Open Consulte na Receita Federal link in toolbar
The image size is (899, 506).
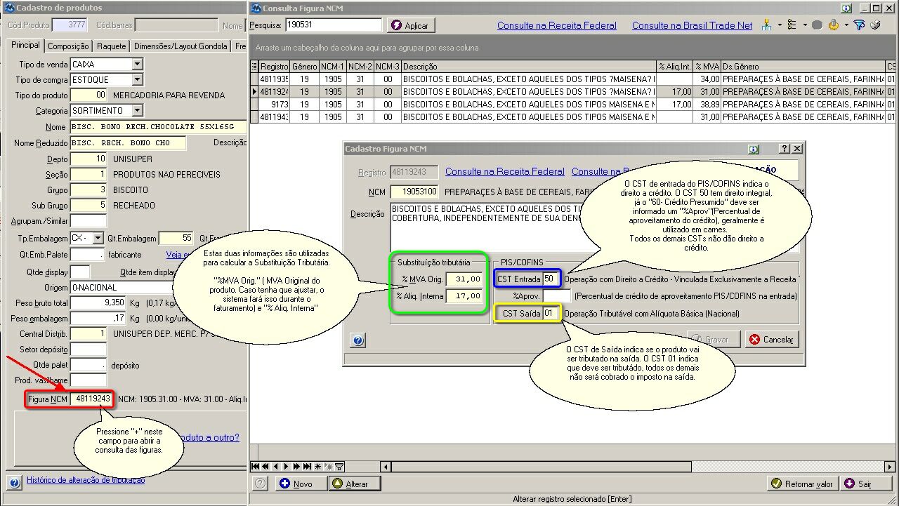(x=557, y=25)
